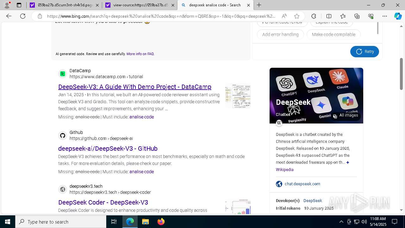The height and width of the screenshot is (228, 405).
Task: Expand DeepSeek description with plus icon
Action: click(x=347, y=162)
